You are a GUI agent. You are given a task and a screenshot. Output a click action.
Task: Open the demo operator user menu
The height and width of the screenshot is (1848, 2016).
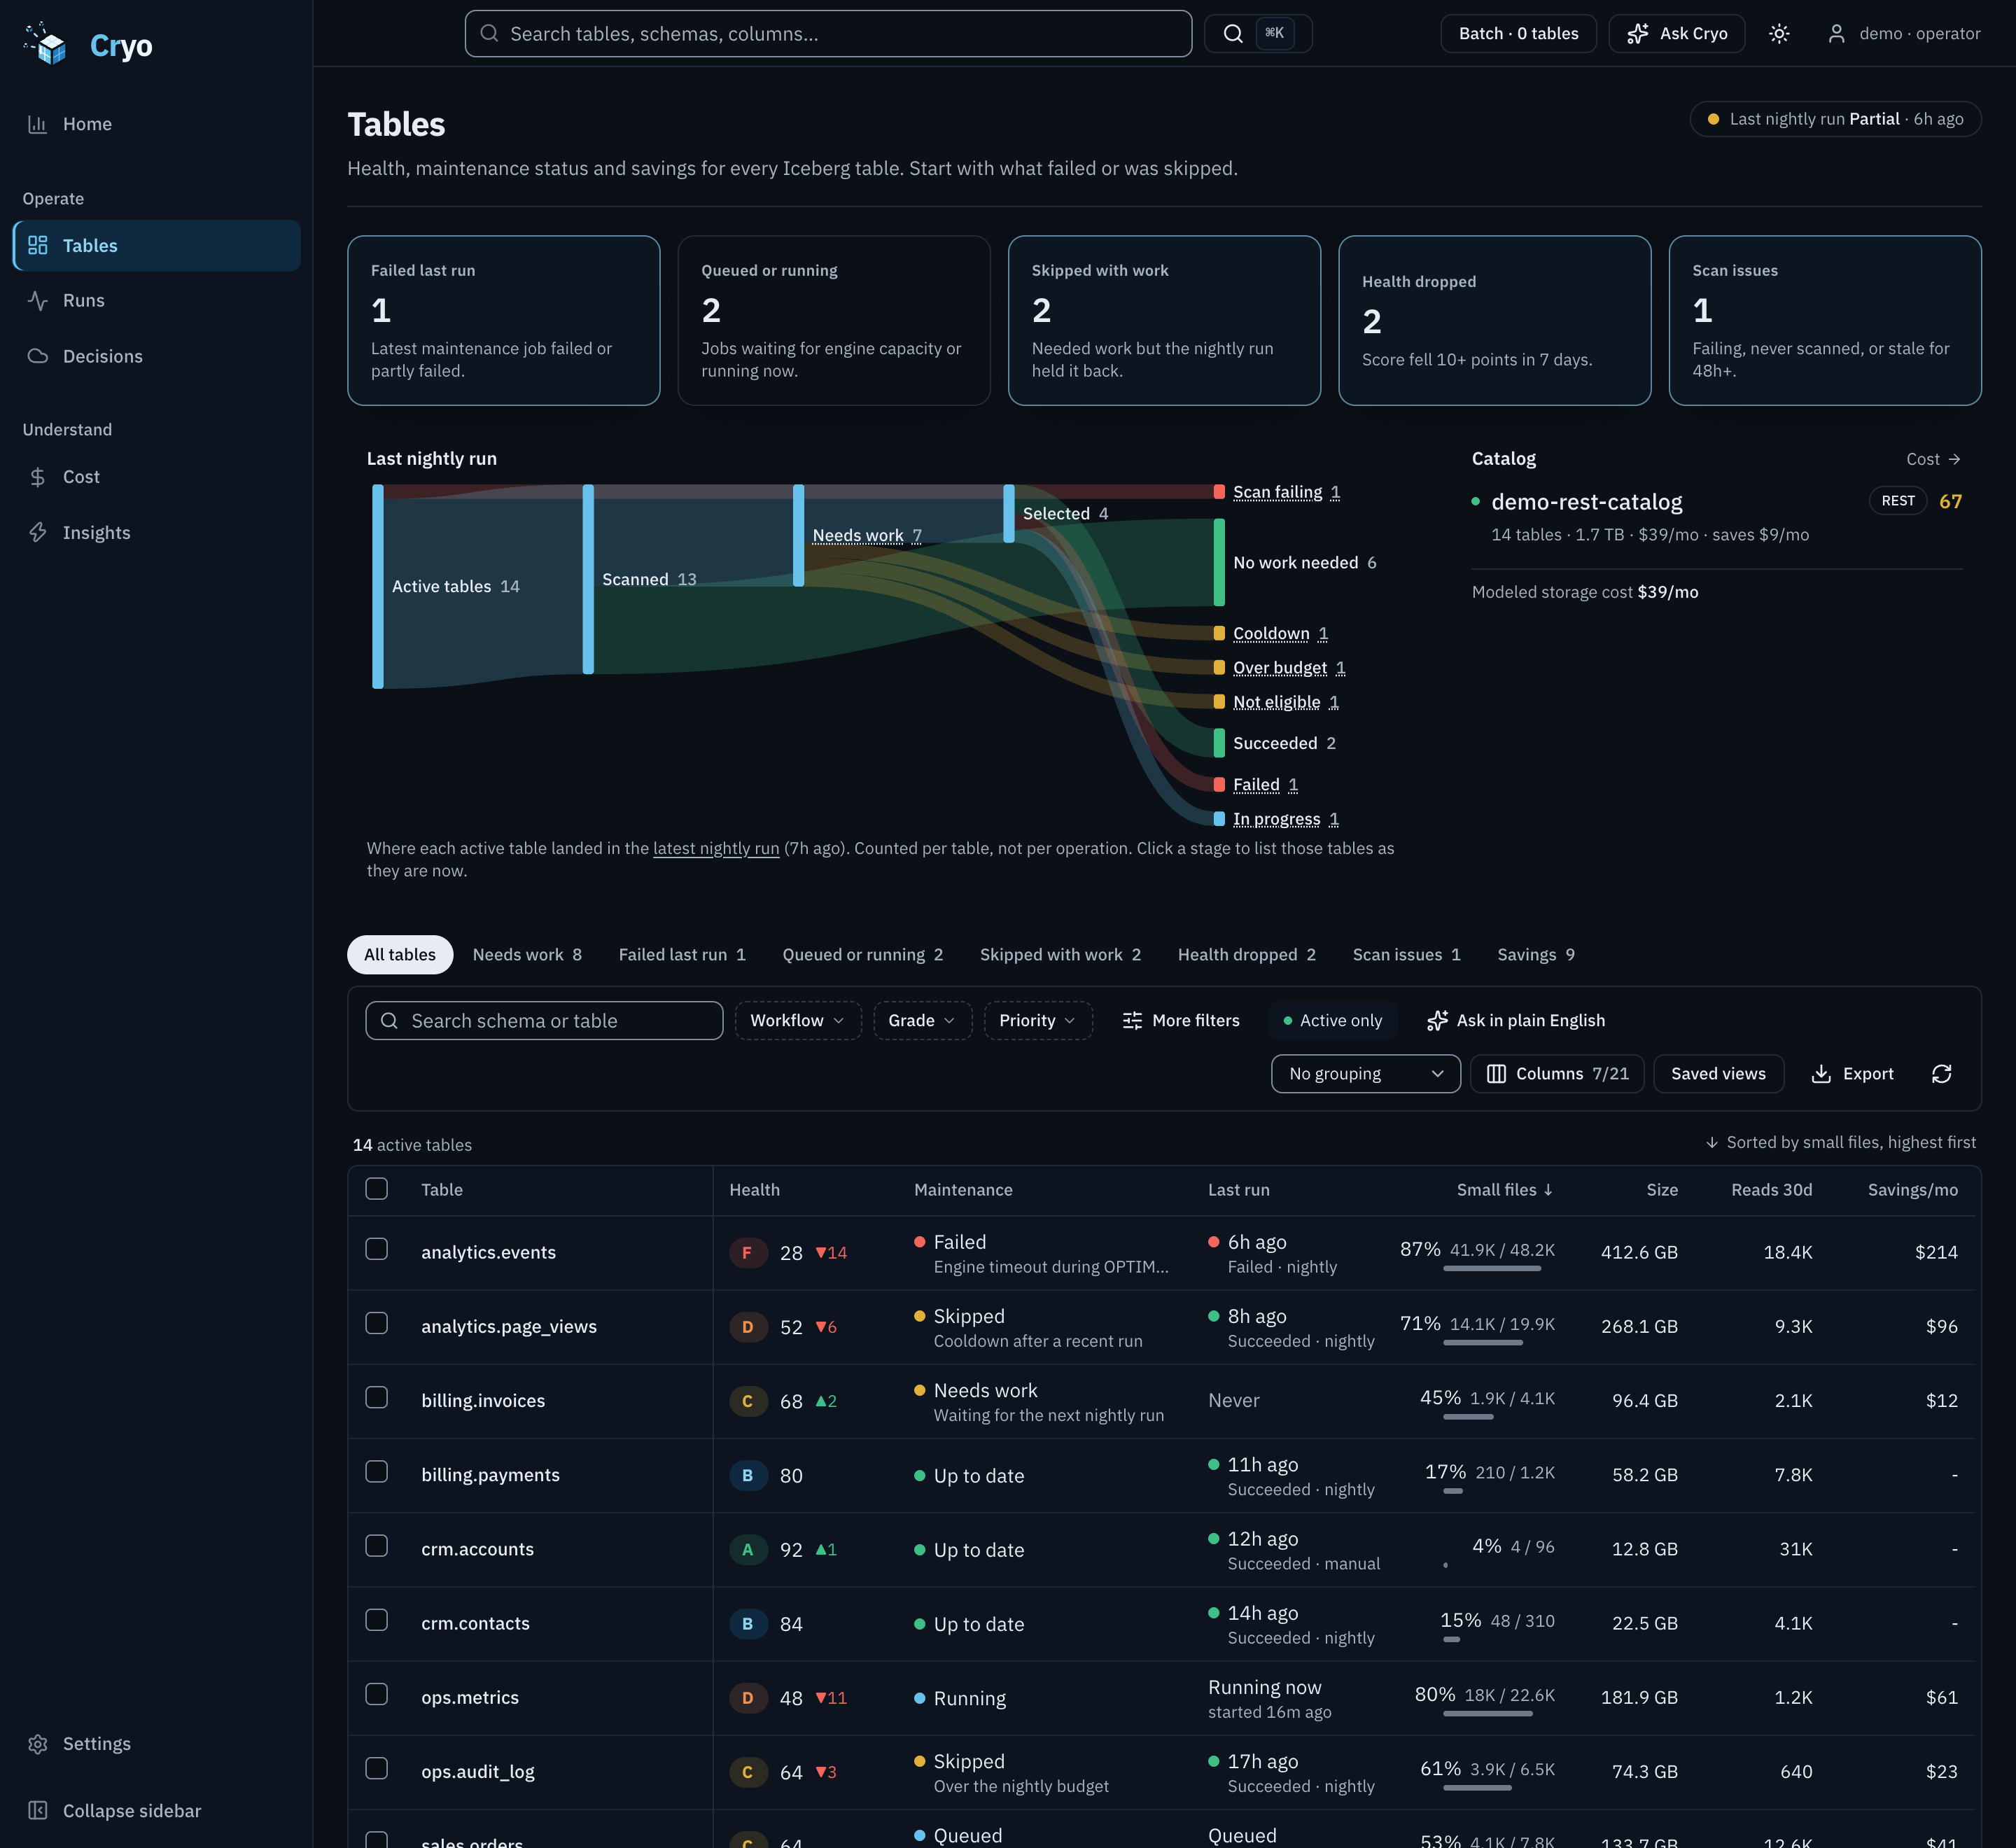[1903, 33]
